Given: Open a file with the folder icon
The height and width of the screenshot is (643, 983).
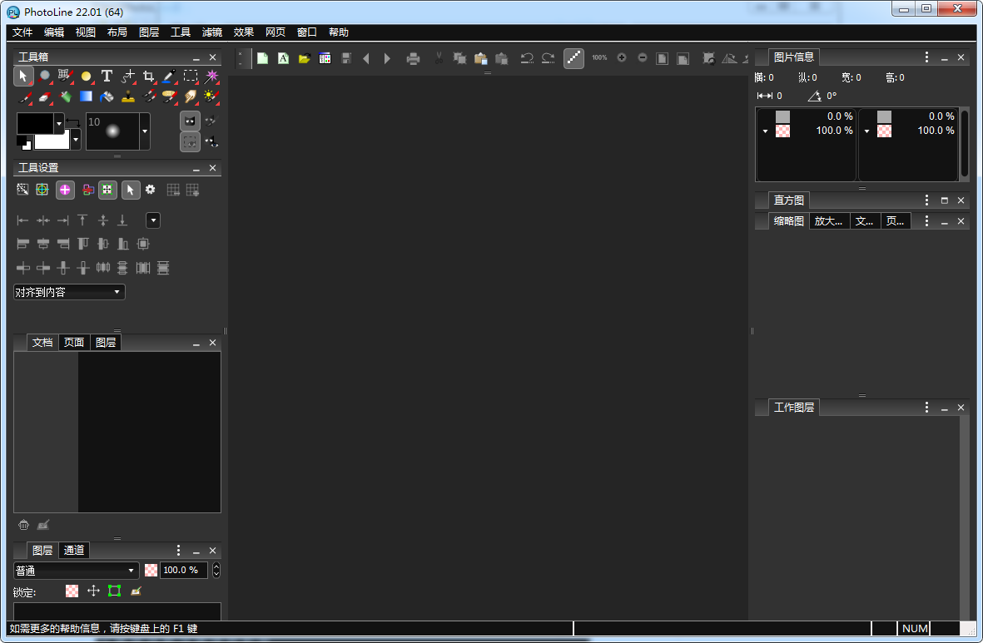Looking at the screenshot, I should coord(304,58).
